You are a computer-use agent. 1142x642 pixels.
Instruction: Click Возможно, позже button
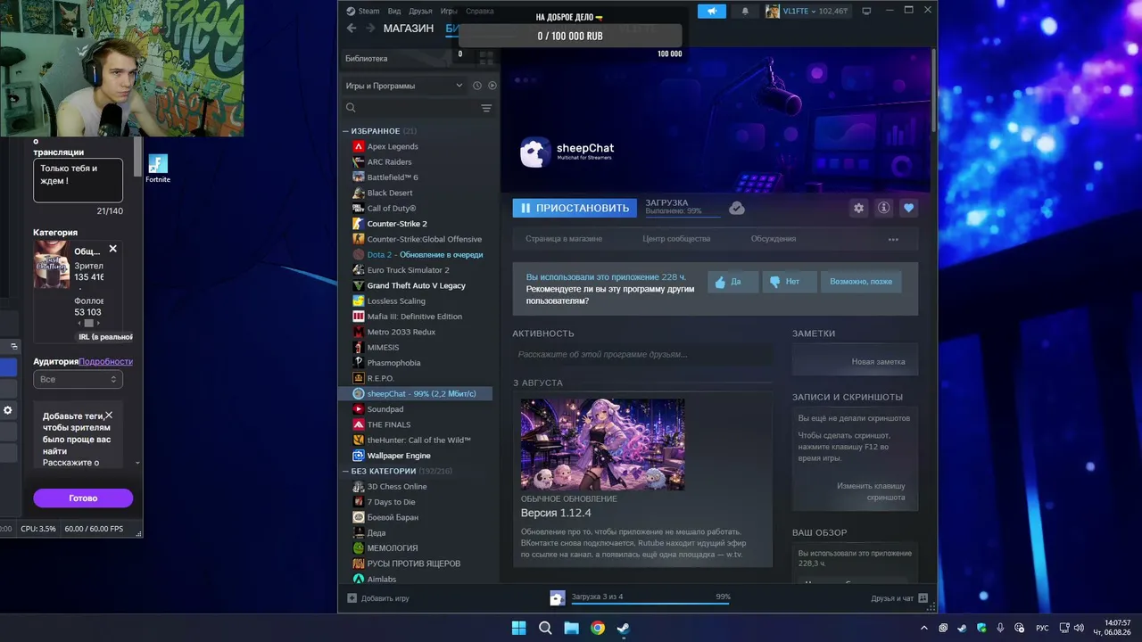pyautogui.click(x=861, y=282)
